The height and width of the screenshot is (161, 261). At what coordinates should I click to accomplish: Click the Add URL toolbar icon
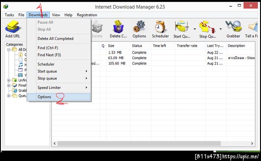click(13, 27)
